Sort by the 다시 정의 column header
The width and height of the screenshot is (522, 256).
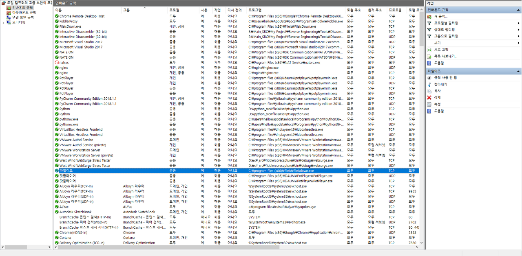tap(237, 10)
